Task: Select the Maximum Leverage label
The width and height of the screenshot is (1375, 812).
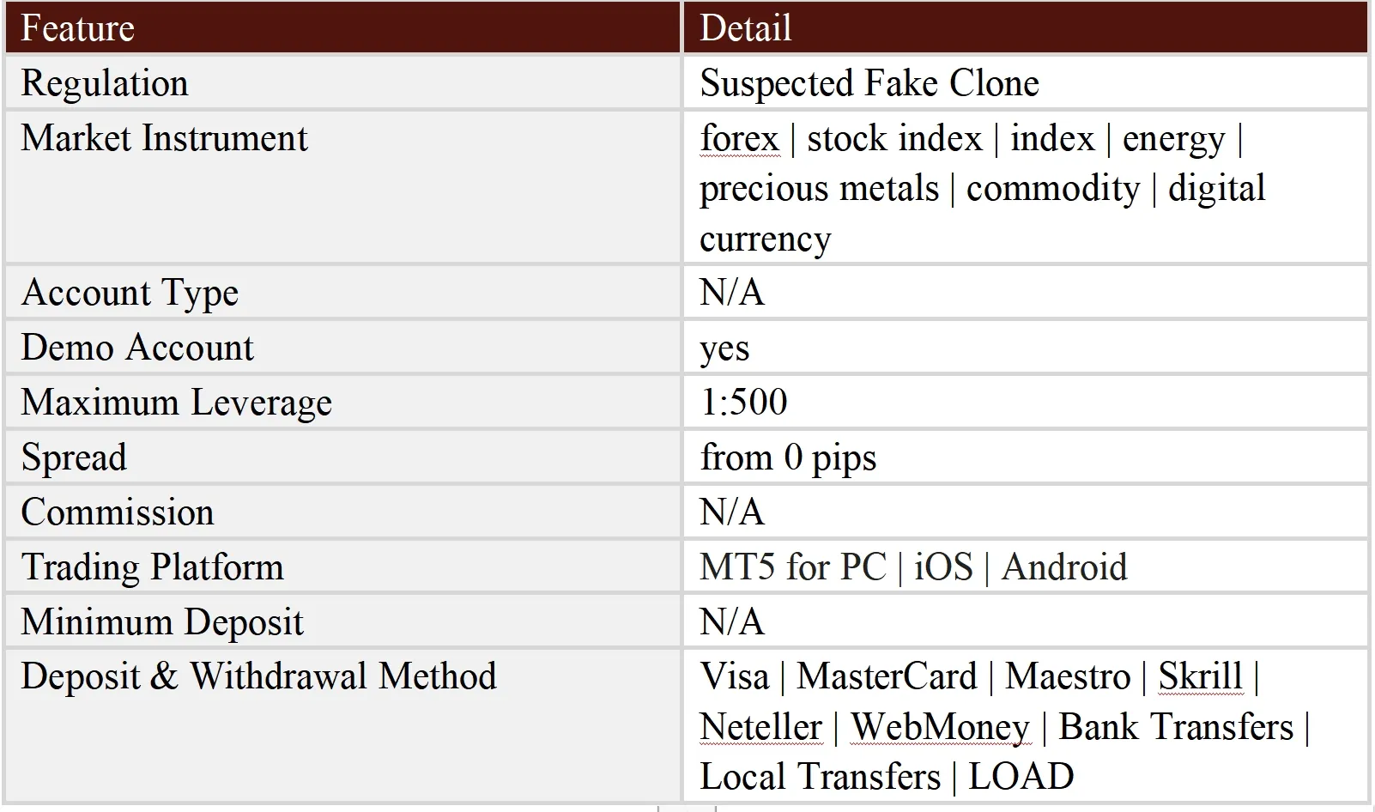Action: tap(176, 403)
